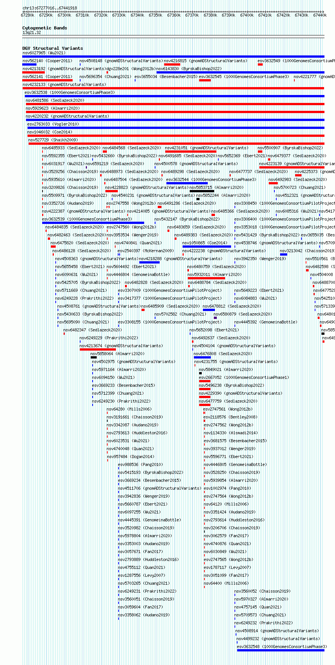
Task: Click nsv562140 (Cooper2011) variant label
Action: pyautogui.click(x=47, y=61)
